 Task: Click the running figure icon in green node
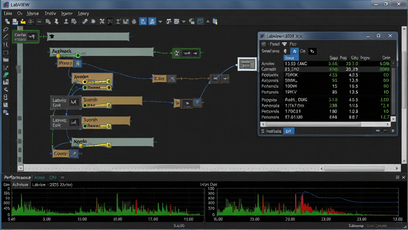177,54
